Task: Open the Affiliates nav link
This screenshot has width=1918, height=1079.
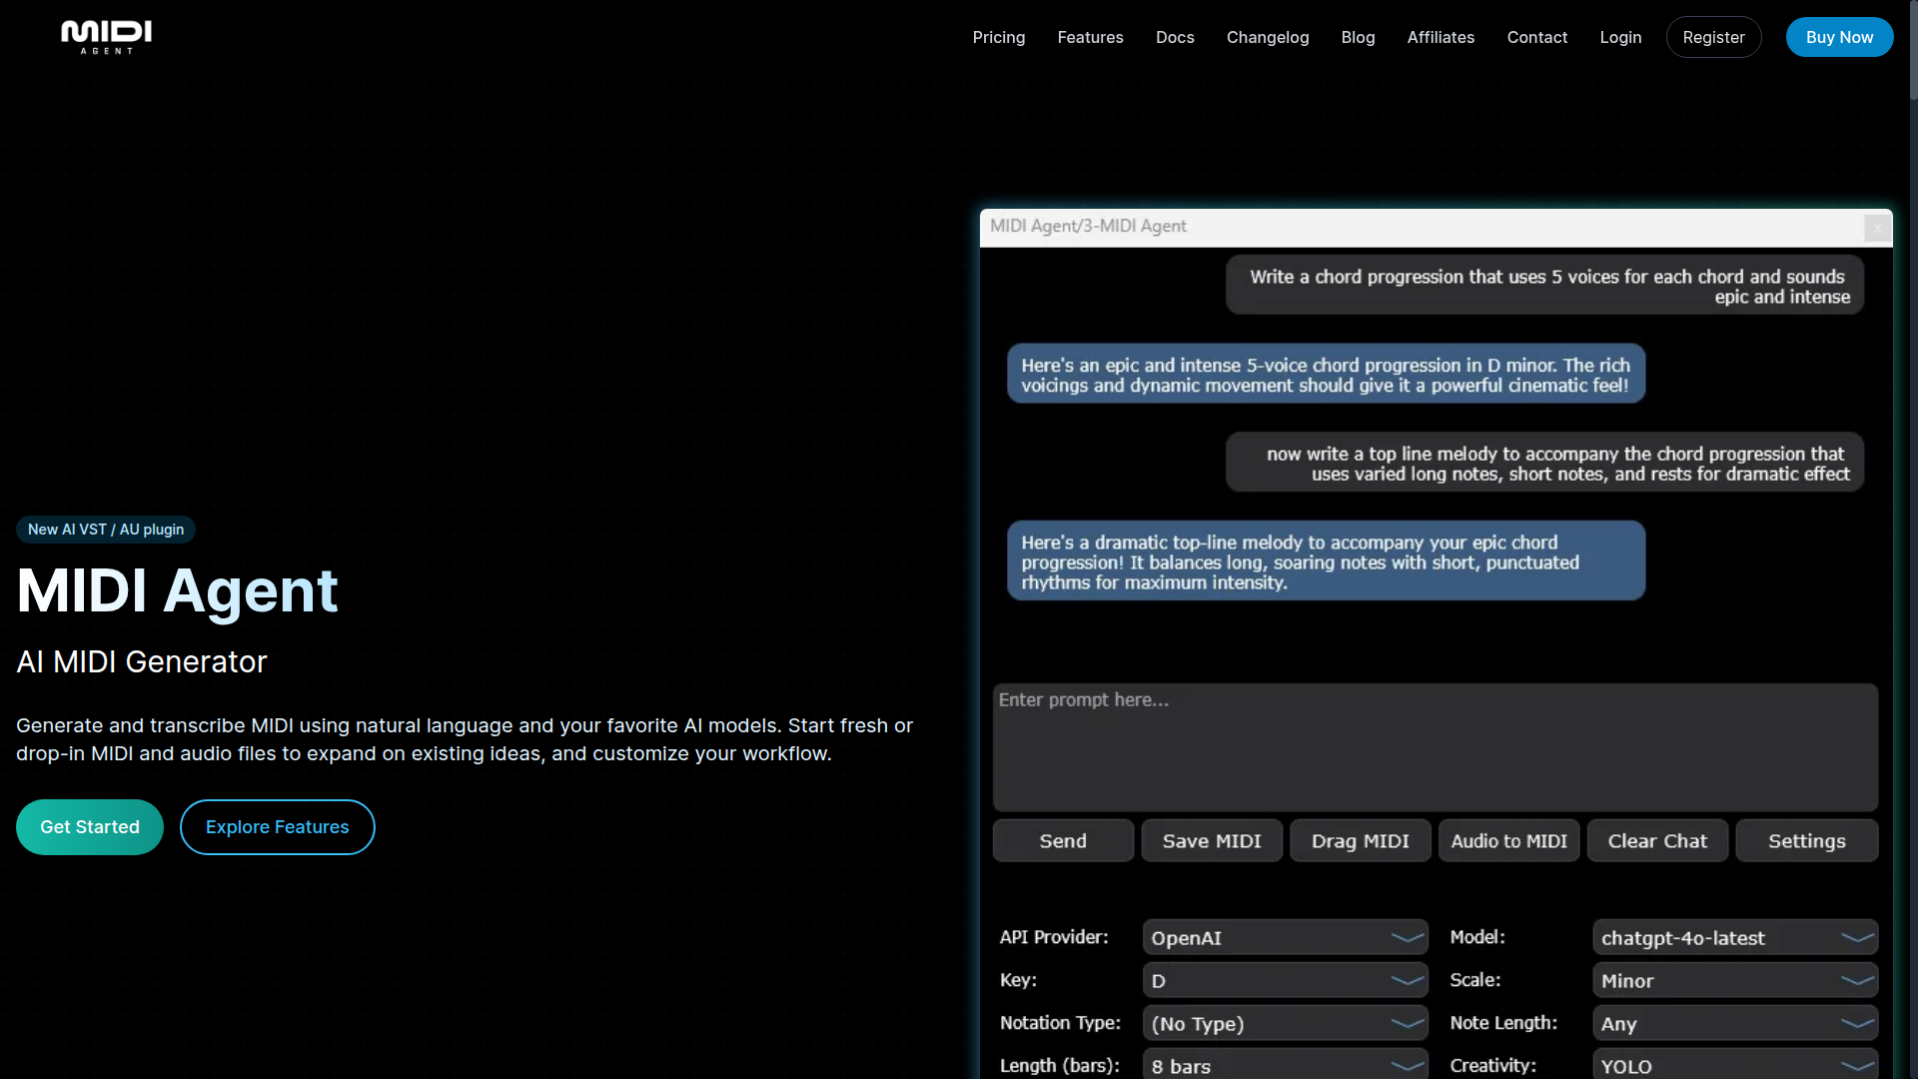Action: coord(1439,37)
